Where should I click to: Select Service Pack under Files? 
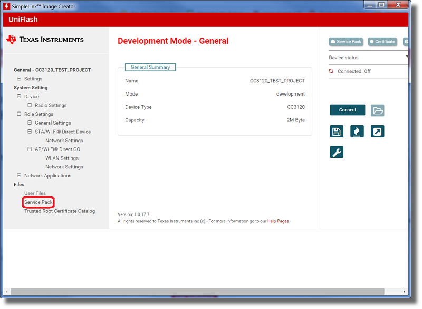(39, 202)
